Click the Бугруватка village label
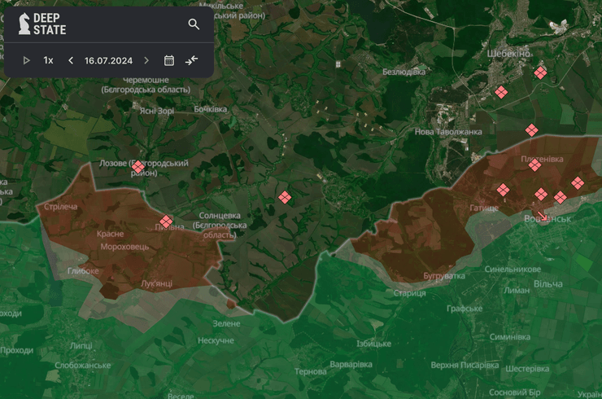Viewport: 602px width, 399px height. point(444,276)
